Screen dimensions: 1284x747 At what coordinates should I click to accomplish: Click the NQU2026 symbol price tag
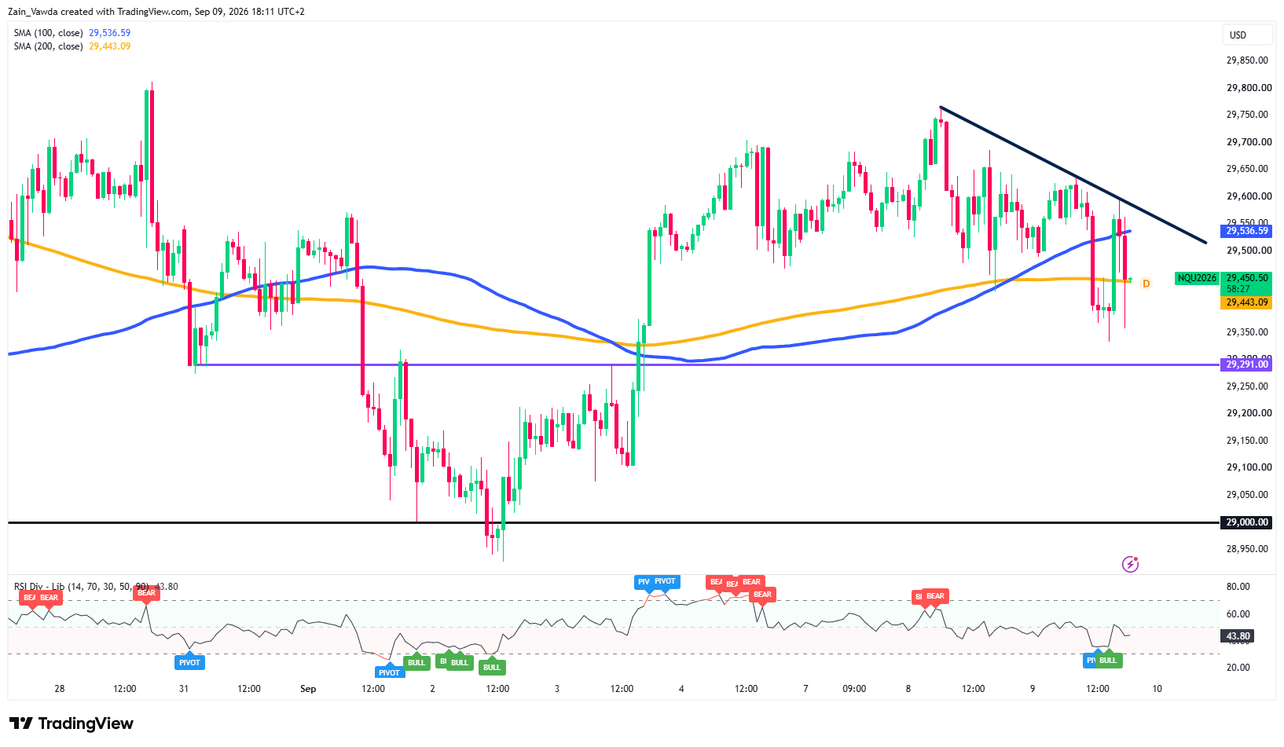coord(1197,278)
